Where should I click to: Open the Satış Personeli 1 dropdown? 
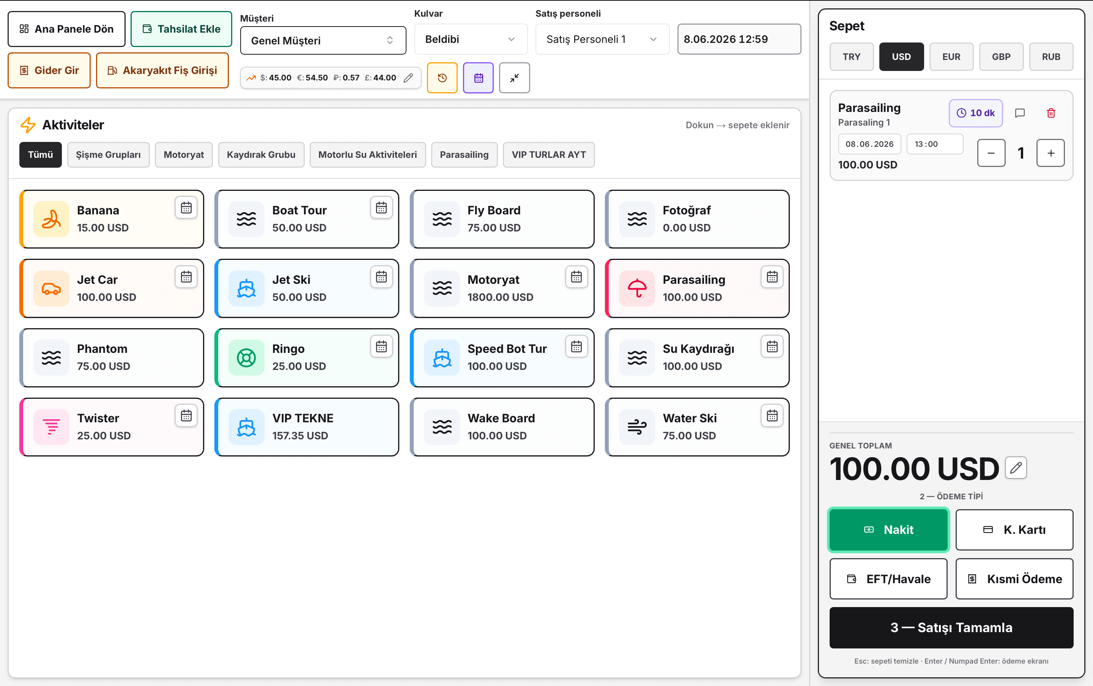(602, 39)
